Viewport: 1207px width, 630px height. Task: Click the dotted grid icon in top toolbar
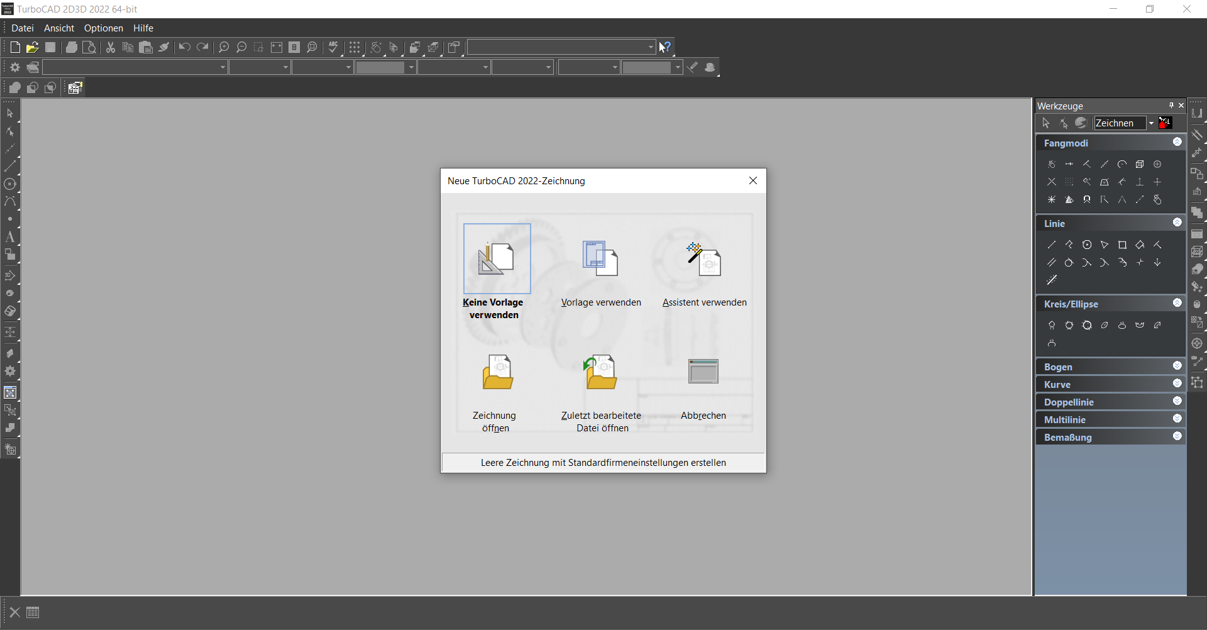click(x=355, y=47)
